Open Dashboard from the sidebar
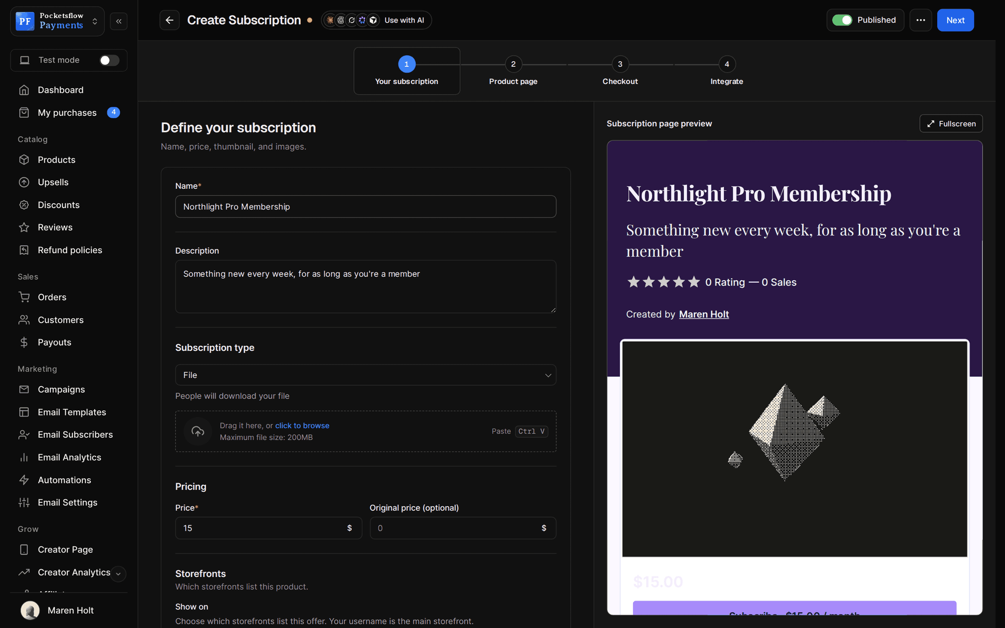This screenshot has height=628, width=1005. pos(69,90)
